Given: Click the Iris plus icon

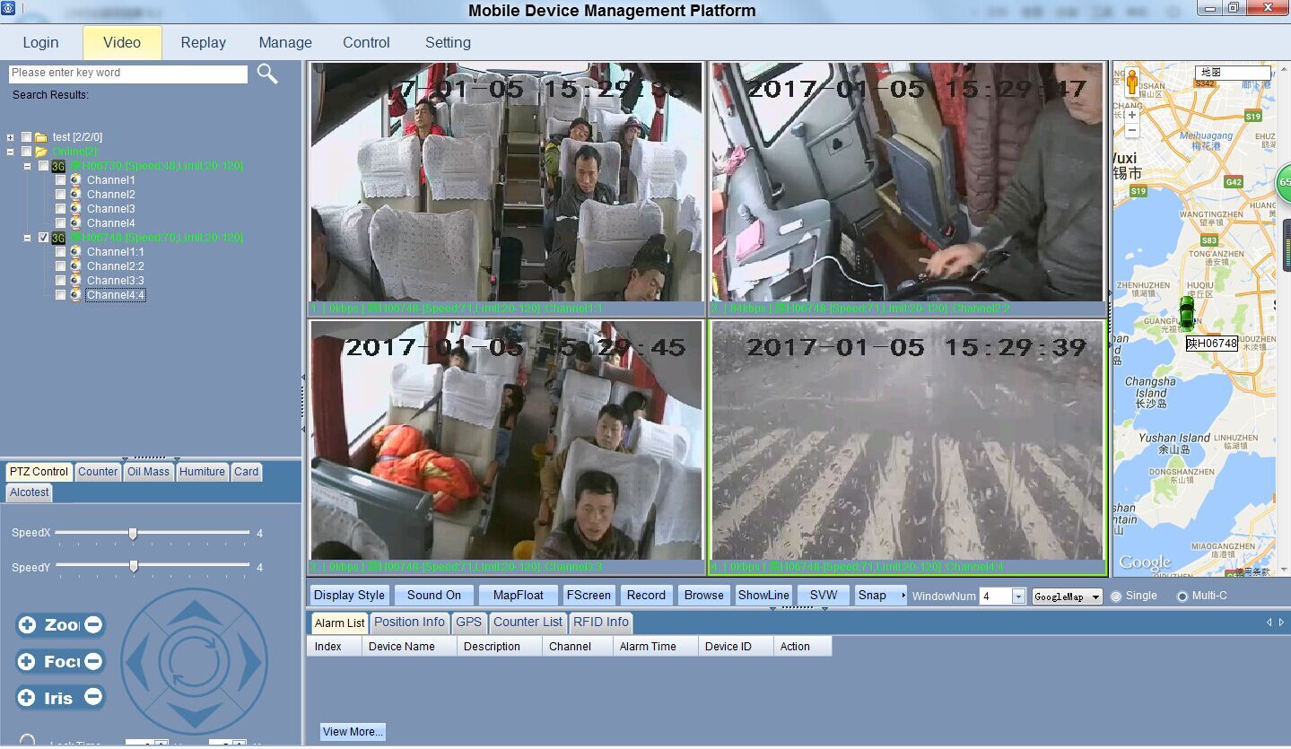Looking at the screenshot, I should coord(27,697).
